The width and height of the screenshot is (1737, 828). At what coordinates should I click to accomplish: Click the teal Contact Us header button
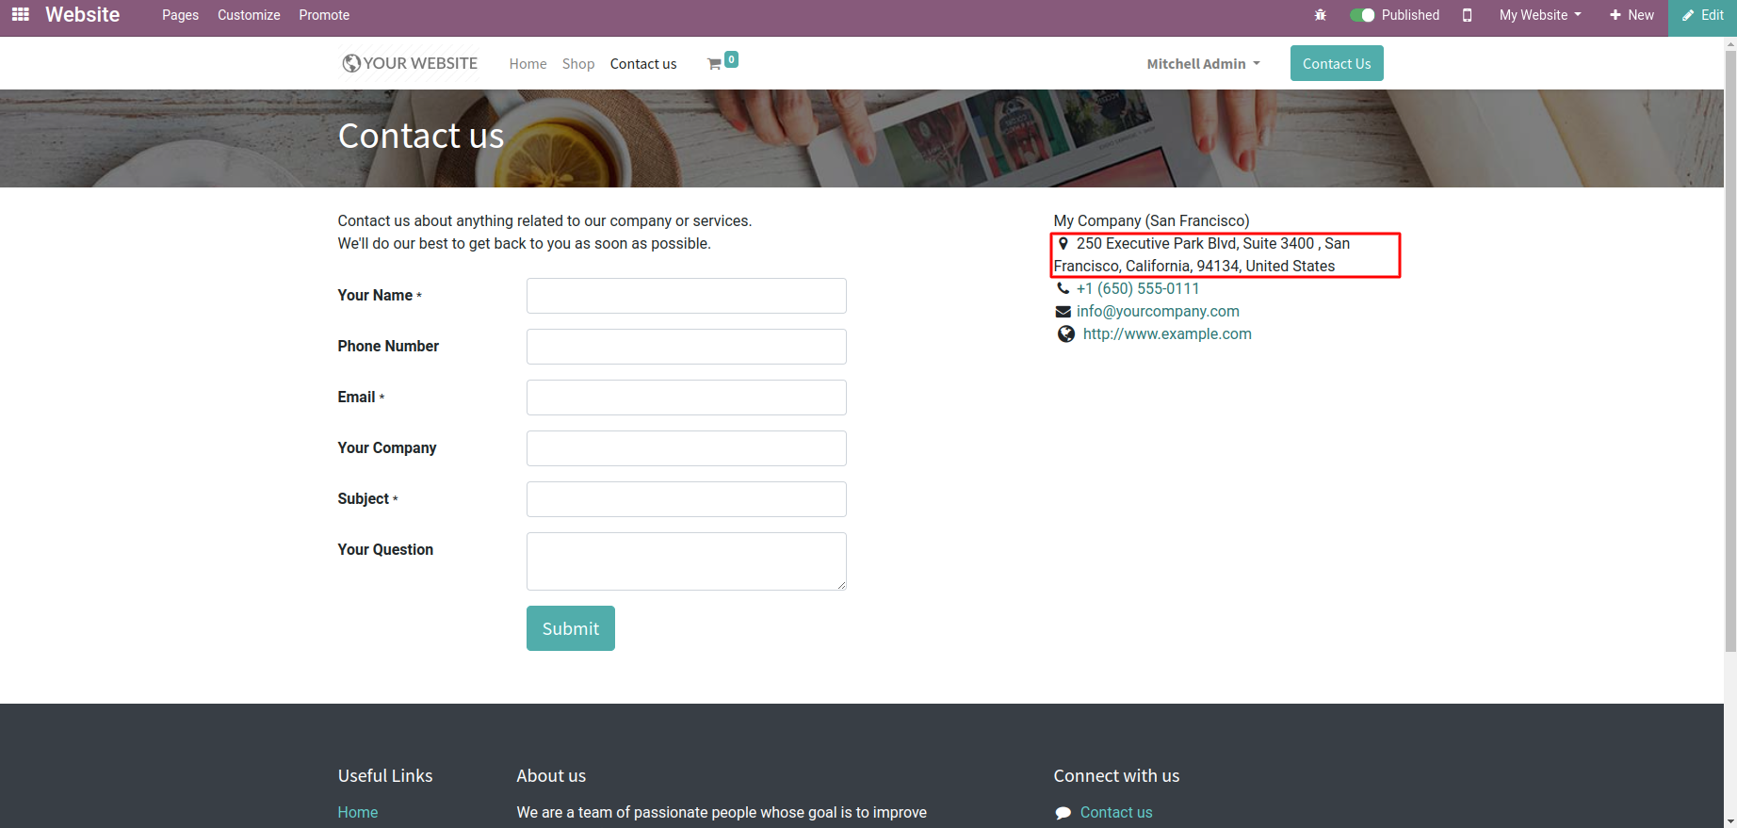coord(1337,63)
